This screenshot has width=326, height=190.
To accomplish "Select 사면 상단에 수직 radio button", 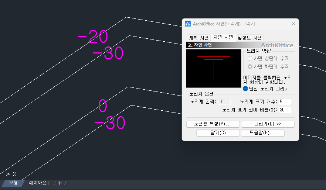I will [250, 58].
